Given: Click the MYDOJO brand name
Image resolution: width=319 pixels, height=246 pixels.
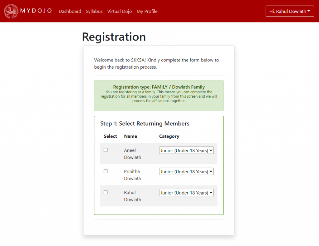Looking at the screenshot, I should (x=36, y=11).
